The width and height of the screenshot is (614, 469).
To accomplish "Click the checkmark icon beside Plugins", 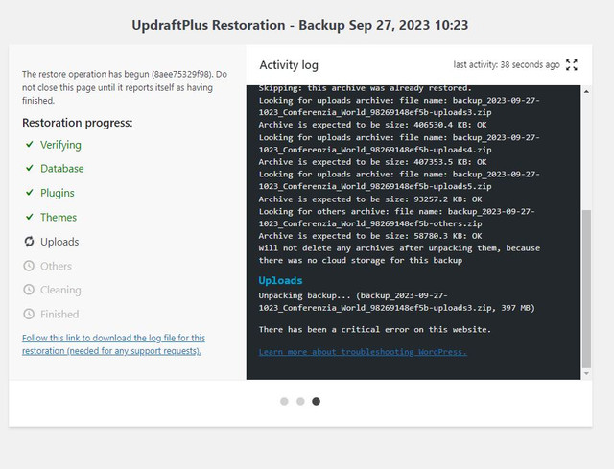I will pos(30,192).
